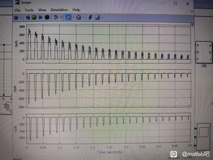
Task: Open the Simulation menu
Action: [x=59, y=10]
